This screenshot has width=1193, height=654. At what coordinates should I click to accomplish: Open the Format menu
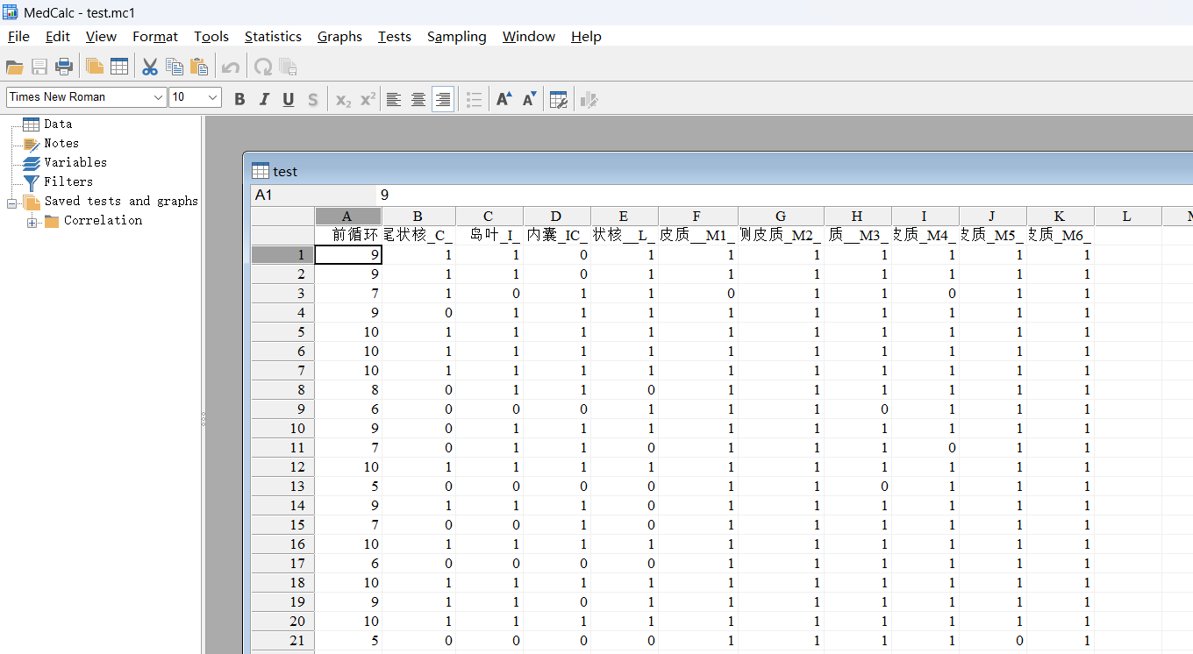(x=155, y=36)
